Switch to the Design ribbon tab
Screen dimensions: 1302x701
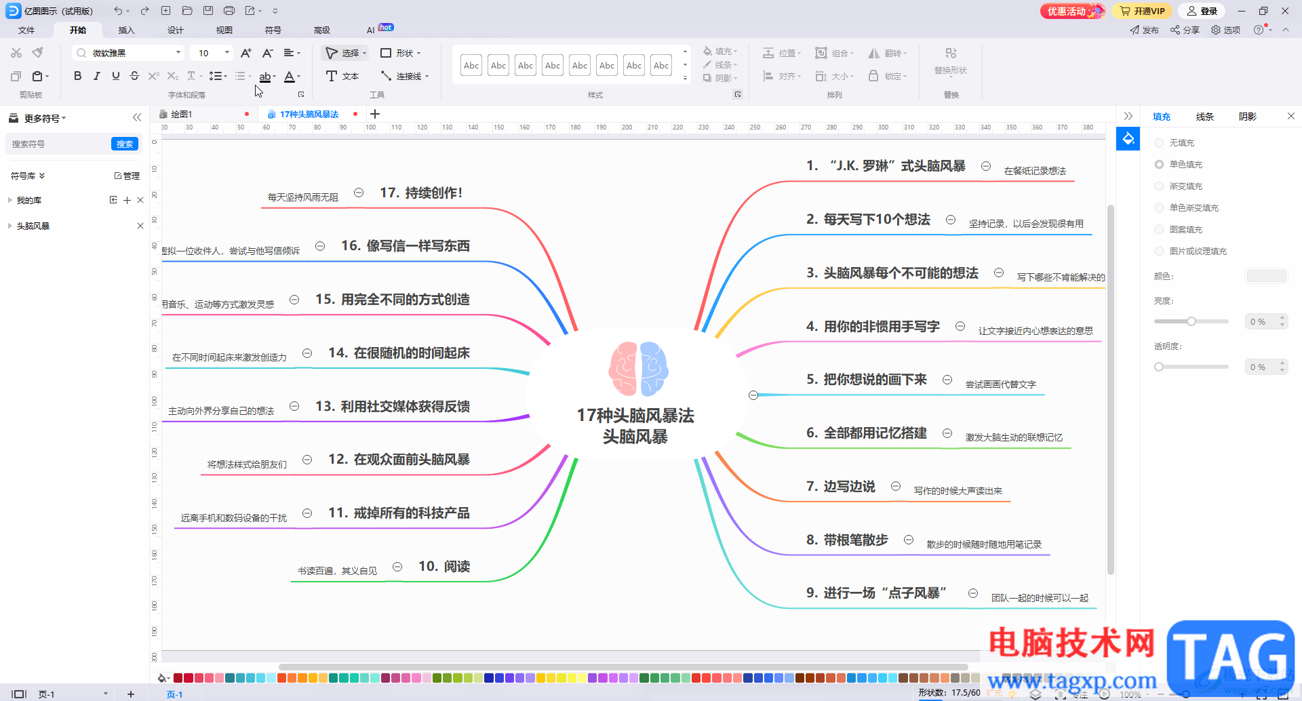click(175, 30)
